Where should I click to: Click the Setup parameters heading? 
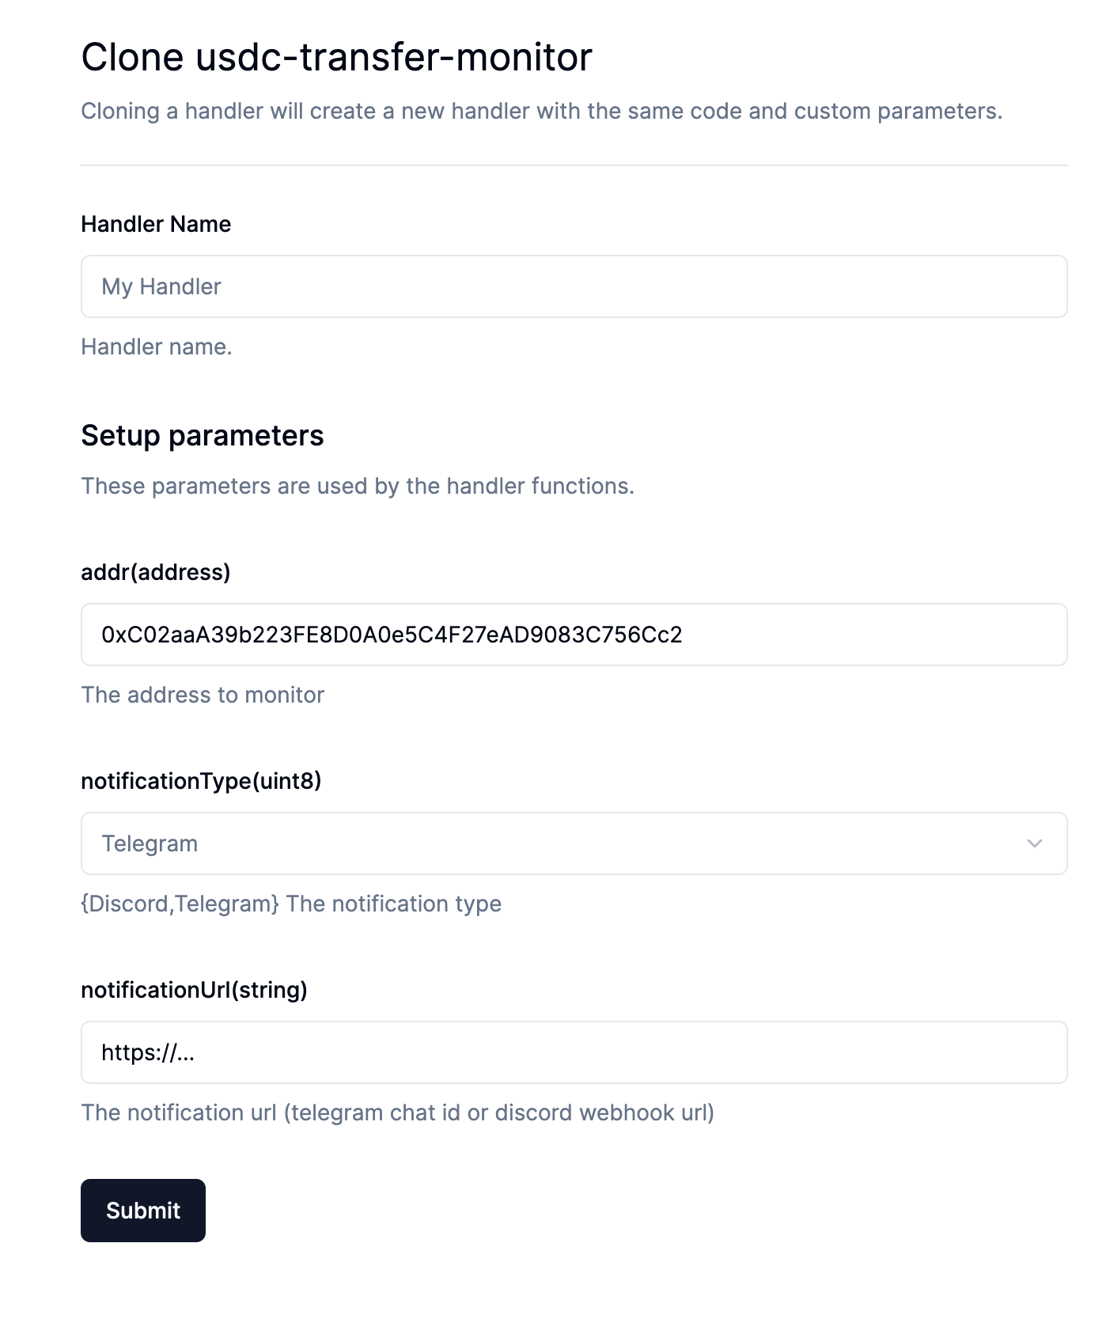[202, 436]
